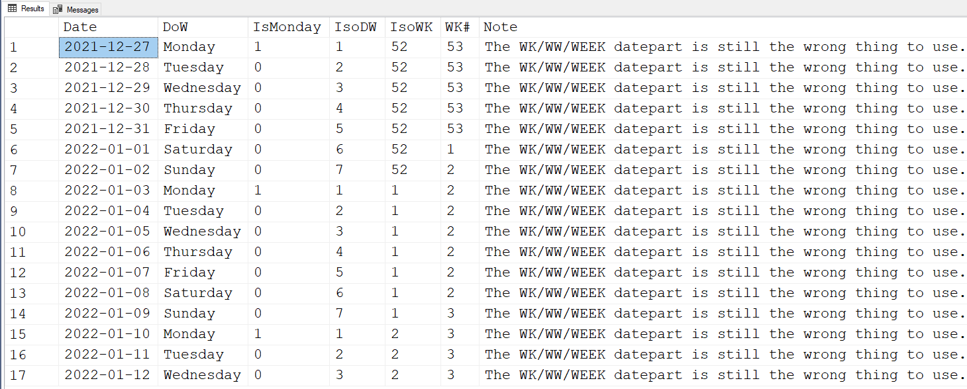Click the cell containing 2022-01-01
967x389 pixels.
click(108, 150)
